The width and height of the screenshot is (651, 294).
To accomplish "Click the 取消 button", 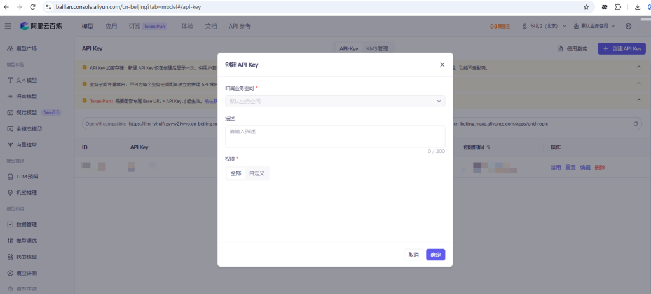I will 413,255.
